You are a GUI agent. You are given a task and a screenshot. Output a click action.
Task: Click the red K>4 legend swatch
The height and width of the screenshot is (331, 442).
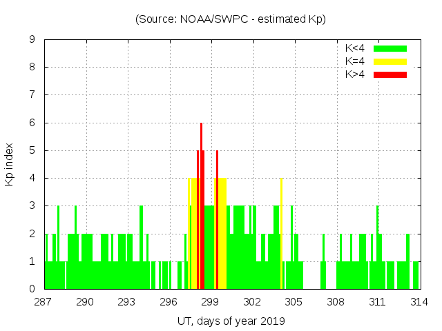[x=390, y=74]
